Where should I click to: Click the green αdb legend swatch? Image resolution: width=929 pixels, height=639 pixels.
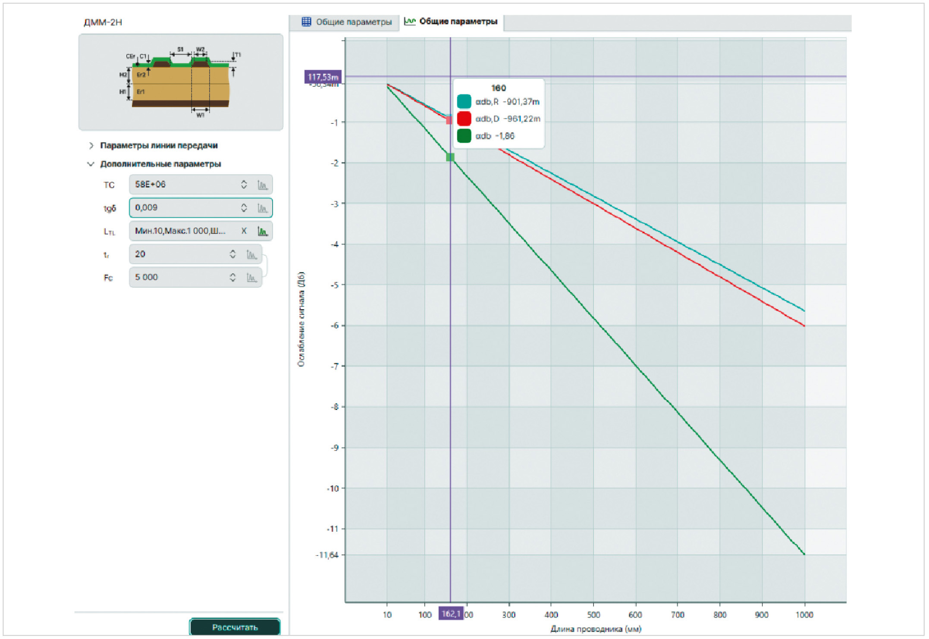[x=464, y=136]
